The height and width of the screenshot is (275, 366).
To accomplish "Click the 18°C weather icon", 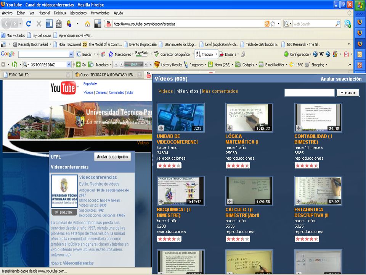I will (x=292, y=65).
